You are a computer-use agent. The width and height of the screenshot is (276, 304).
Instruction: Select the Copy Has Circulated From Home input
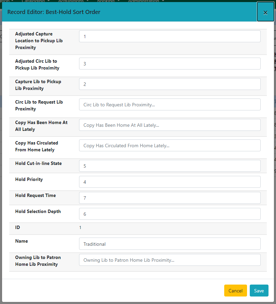tap(169, 145)
